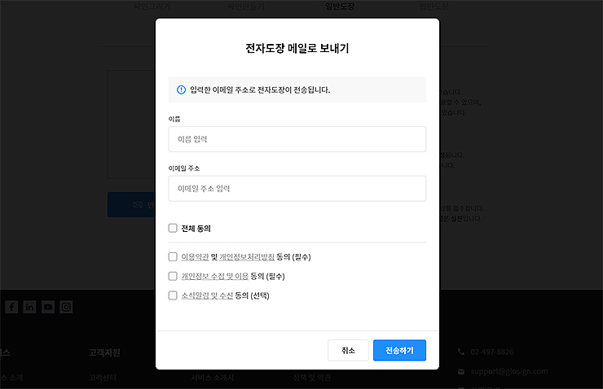Open the 개인정보 수집 및 이용 link
The image size is (603, 389).
click(215, 277)
